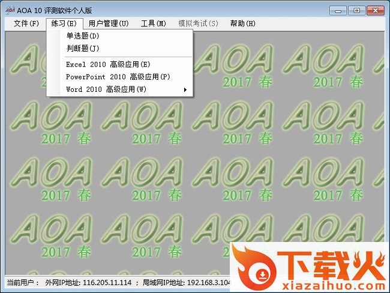Open the 帮助(H) menu

[243, 23]
